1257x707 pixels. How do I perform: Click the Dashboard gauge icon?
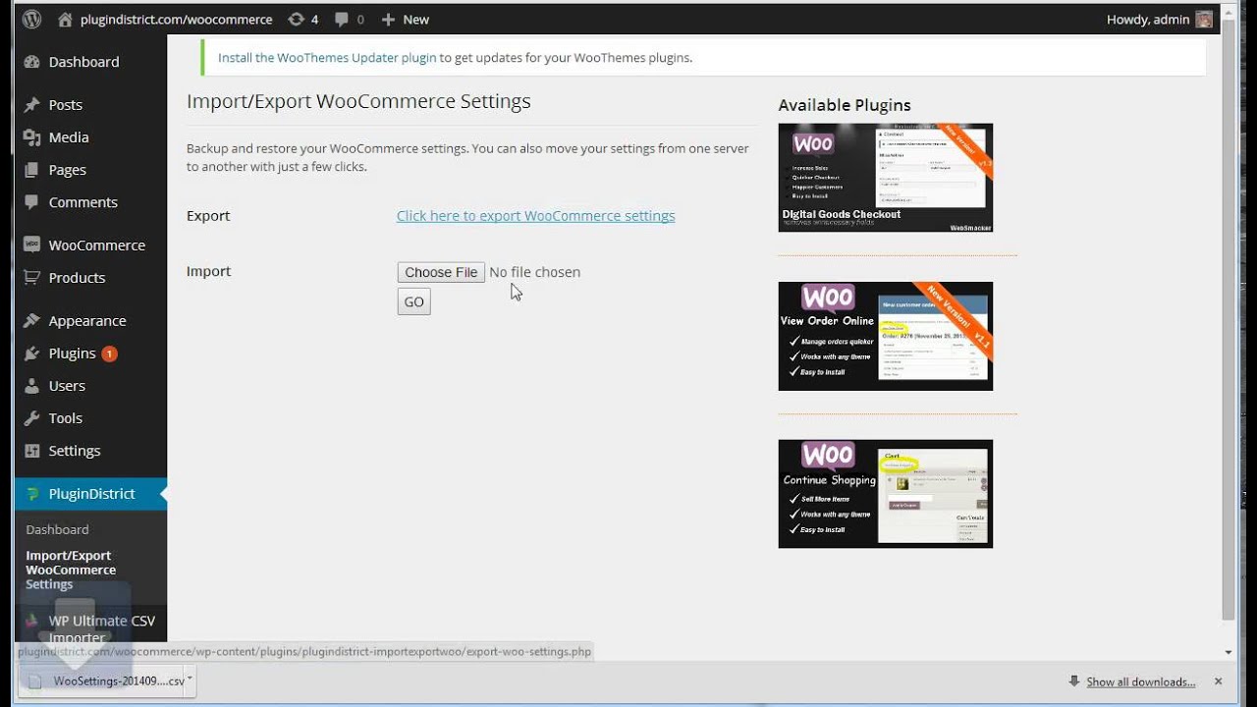tap(32, 62)
